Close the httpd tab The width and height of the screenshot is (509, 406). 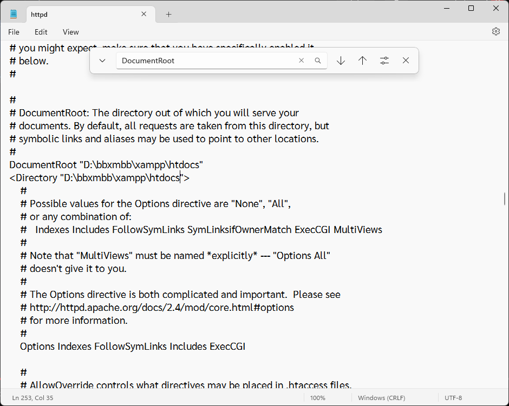click(x=144, y=14)
